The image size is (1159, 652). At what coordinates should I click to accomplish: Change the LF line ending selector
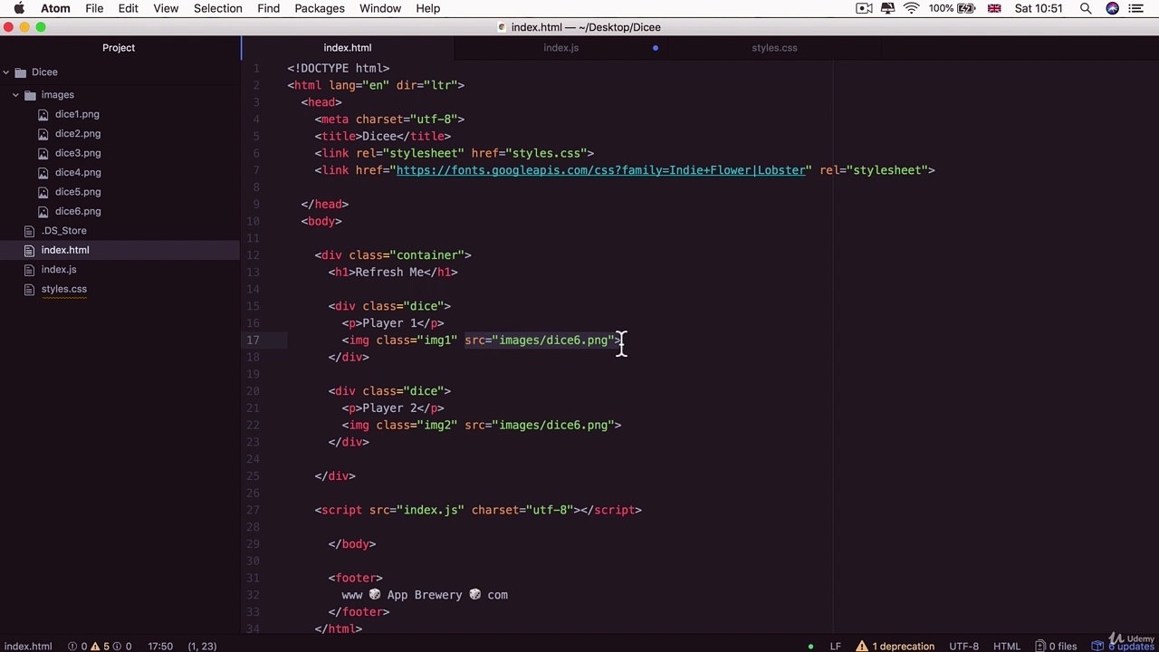point(836,647)
